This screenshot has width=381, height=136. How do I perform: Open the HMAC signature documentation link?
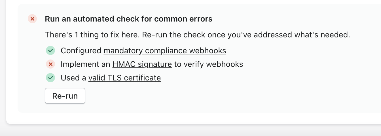pyautogui.click(x=142, y=64)
